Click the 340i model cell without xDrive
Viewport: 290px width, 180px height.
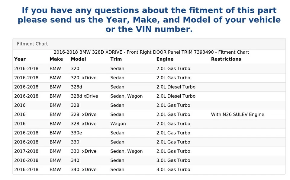[76, 160]
